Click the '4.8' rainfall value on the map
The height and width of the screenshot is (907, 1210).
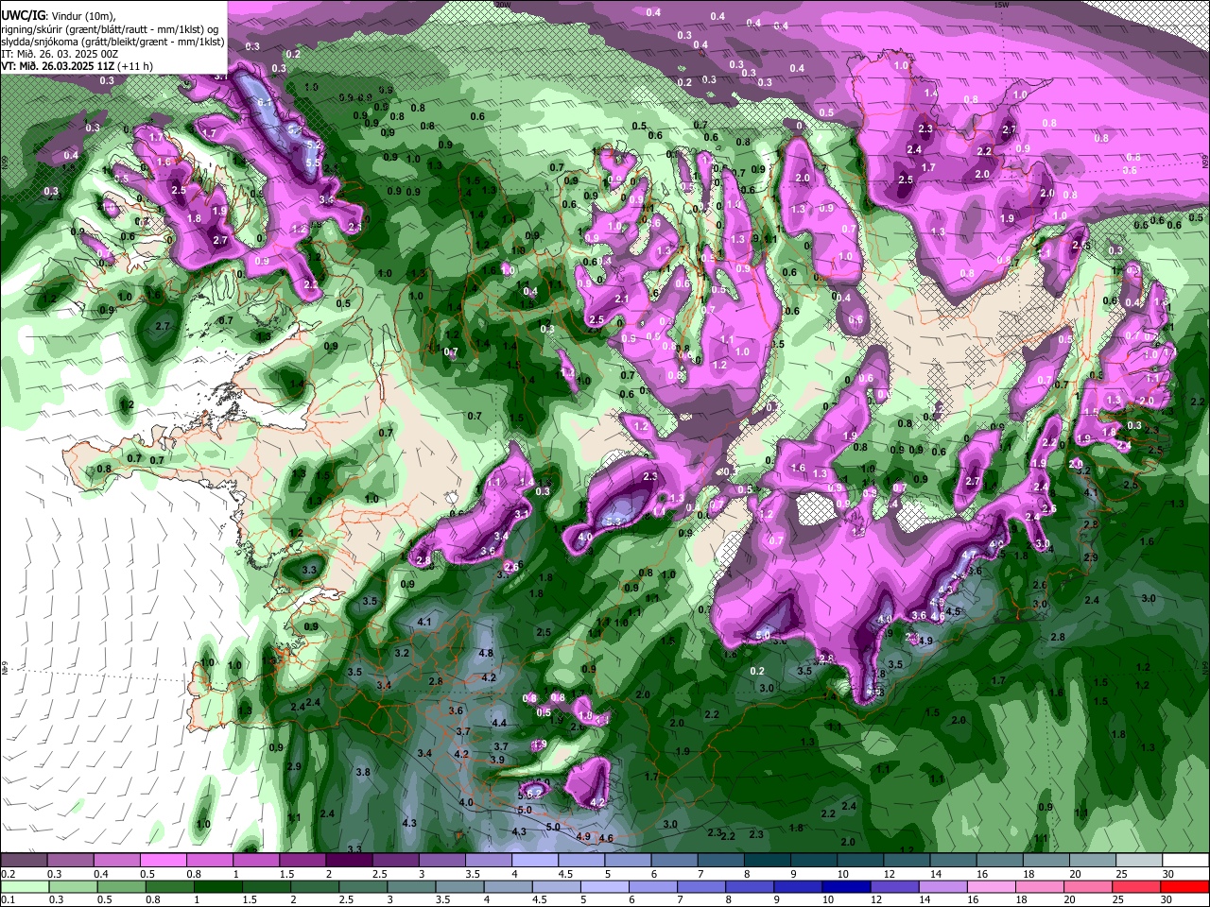tap(487, 653)
